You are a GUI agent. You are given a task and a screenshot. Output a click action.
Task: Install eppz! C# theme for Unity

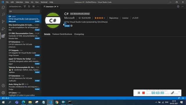point(37,64)
